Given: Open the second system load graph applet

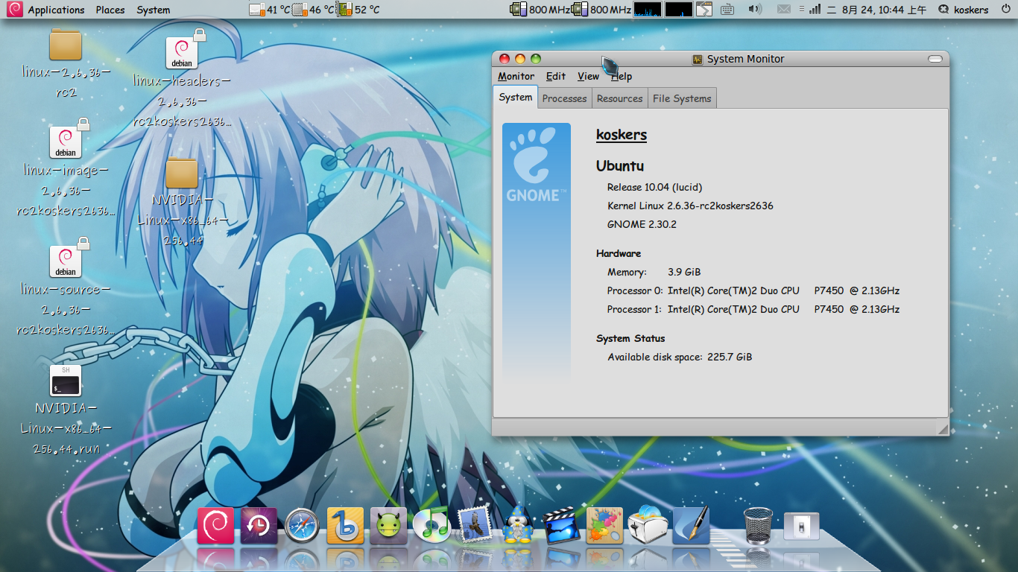Looking at the screenshot, I should click(x=678, y=10).
